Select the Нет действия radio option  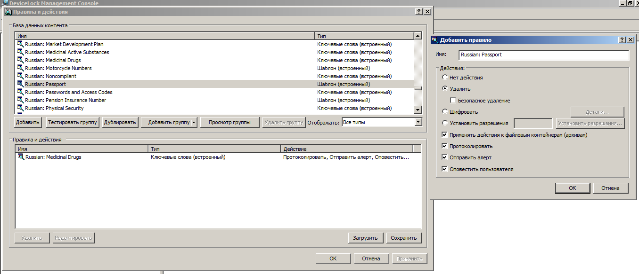[x=445, y=78]
